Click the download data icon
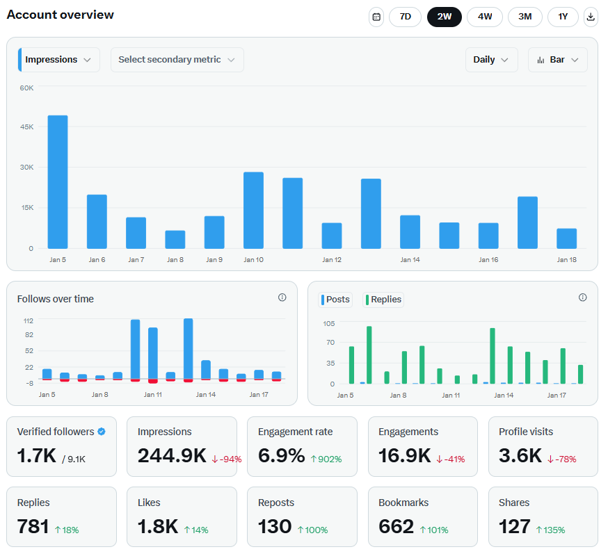 [591, 17]
